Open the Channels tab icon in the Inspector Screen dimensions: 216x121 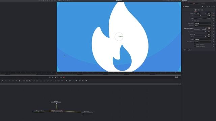tap(199, 10)
